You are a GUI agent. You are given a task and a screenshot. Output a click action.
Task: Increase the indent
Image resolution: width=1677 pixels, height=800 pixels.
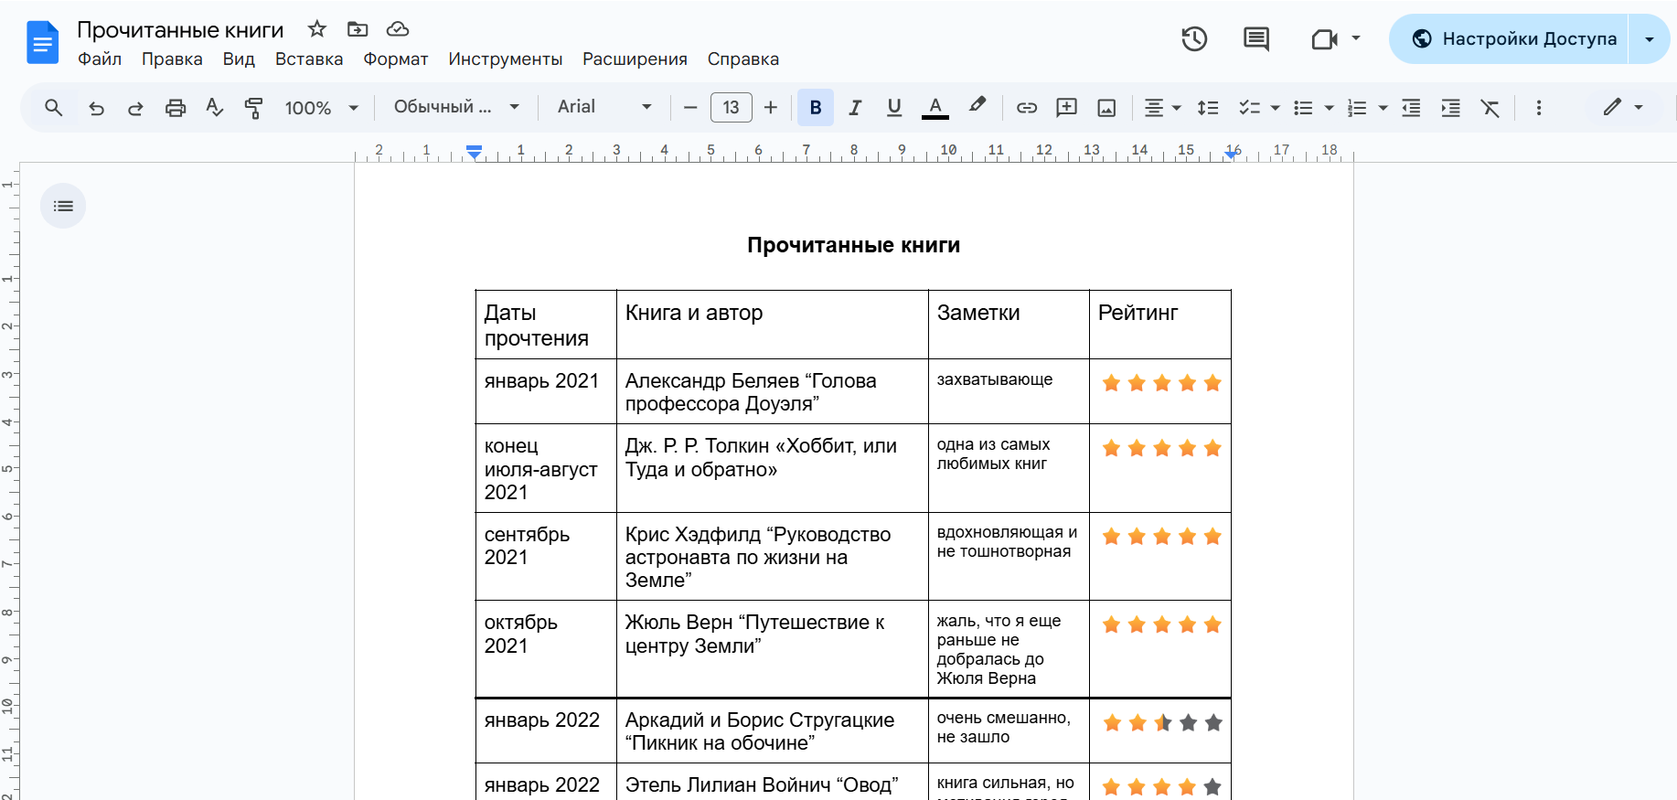(x=1450, y=108)
